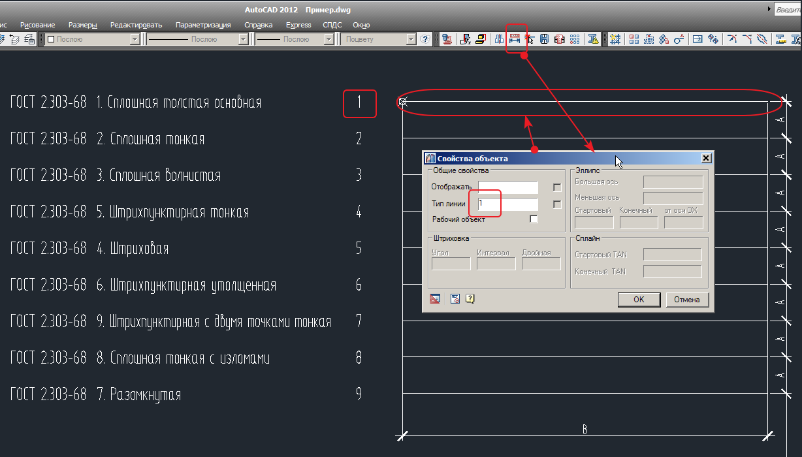Click the cursor-with-star selection toolbar icon

click(530, 39)
